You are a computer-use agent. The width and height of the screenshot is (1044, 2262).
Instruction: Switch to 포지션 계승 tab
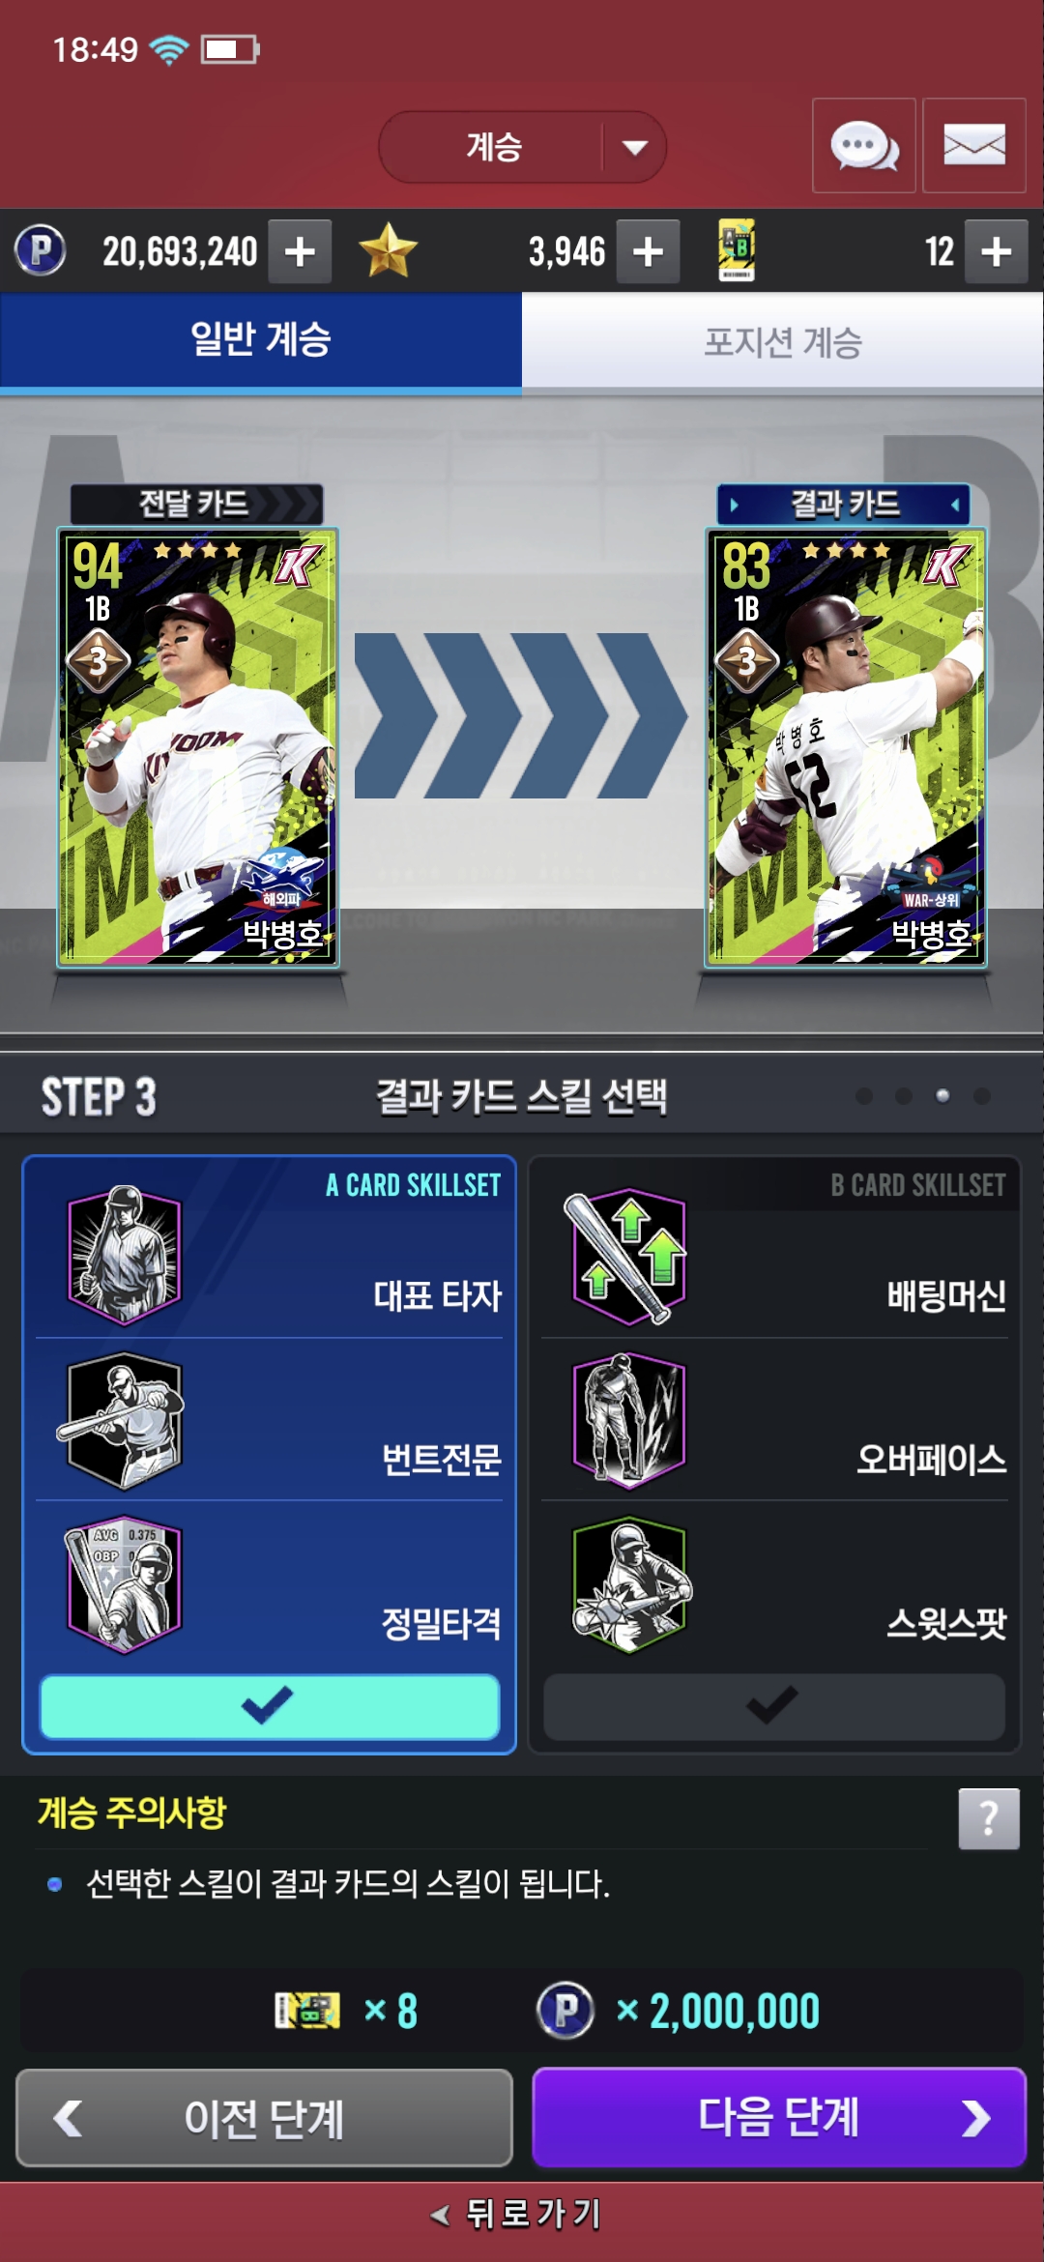(x=783, y=341)
